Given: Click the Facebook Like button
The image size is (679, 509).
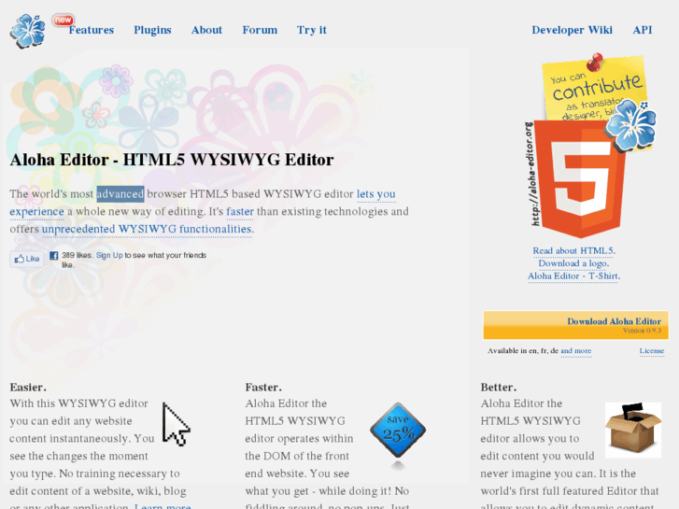Looking at the screenshot, I should click(x=27, y=259).
